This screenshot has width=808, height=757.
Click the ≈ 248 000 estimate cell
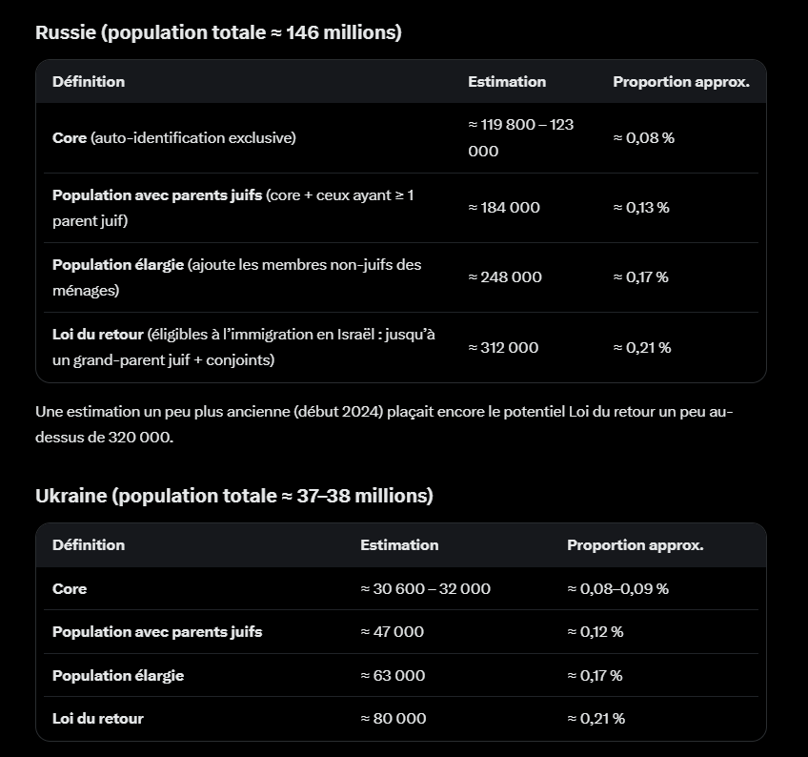tap(504, 276)
